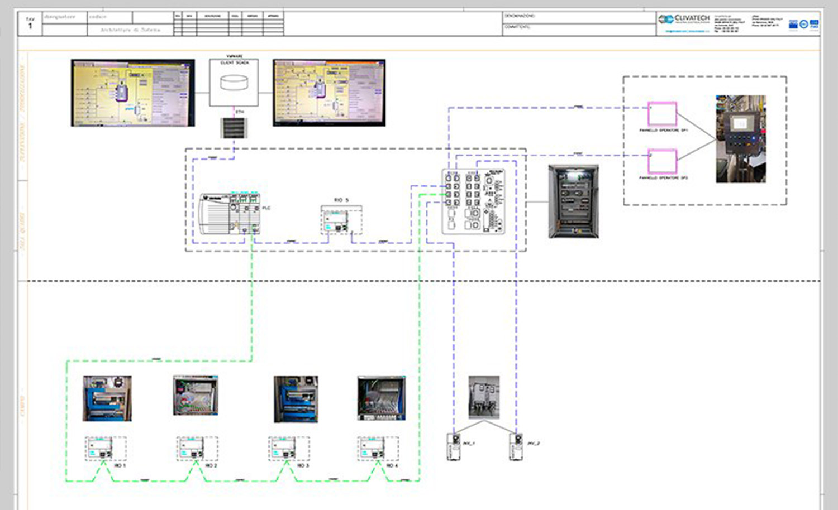Screen dimensions: 838x510
Task: Click the "CLIENT SCADA" label text
Action: coord(234,62)
